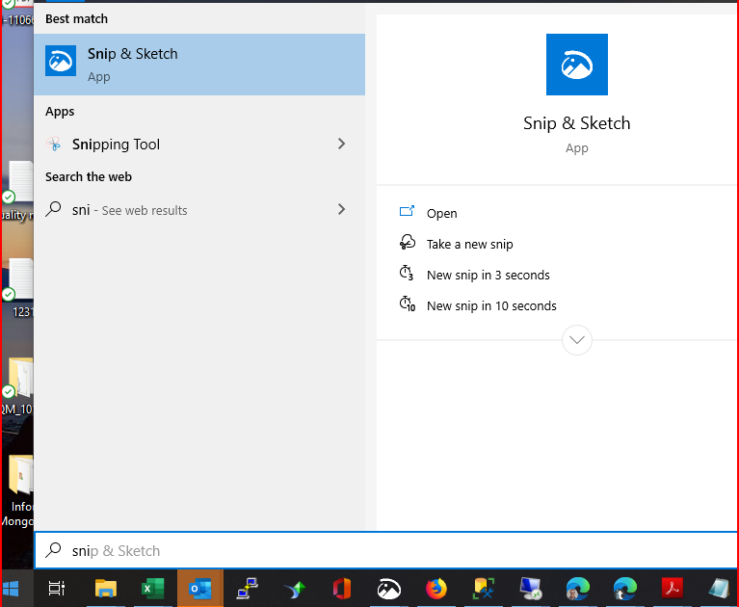Click the large Snip & Sketch app tile
Screen dimensions: 739x607
click(576, 65)
